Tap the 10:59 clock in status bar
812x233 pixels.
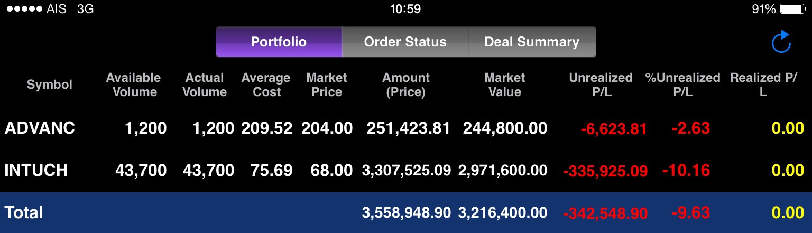405,9
